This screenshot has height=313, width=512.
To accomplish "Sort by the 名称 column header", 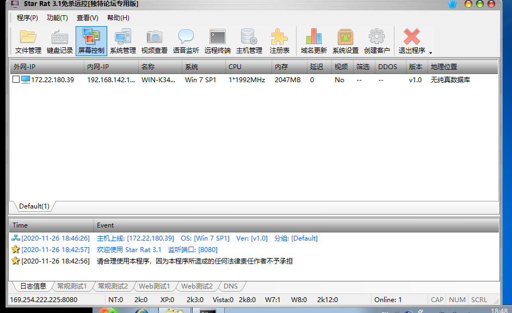I will [160, 67].
